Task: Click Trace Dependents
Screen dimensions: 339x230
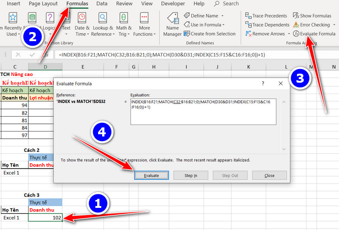Action: coord(267,25)
